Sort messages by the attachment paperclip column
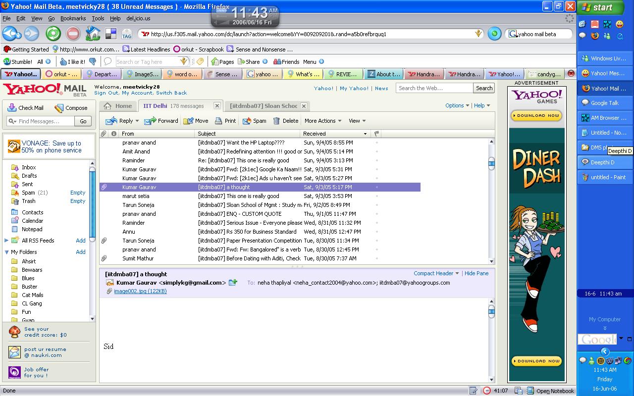 [x=104, y=134]
